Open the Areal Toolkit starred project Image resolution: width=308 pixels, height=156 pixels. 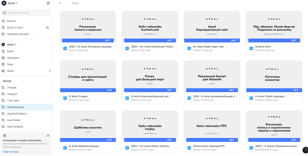coord(14,120)
